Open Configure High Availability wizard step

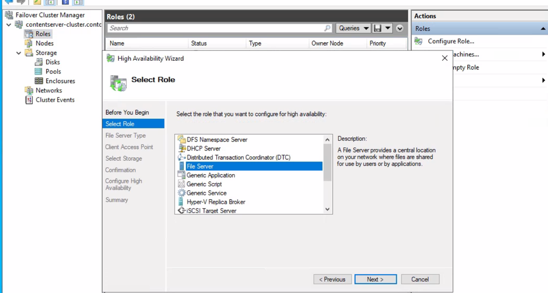pyautogui.click(x=124, y=185)
